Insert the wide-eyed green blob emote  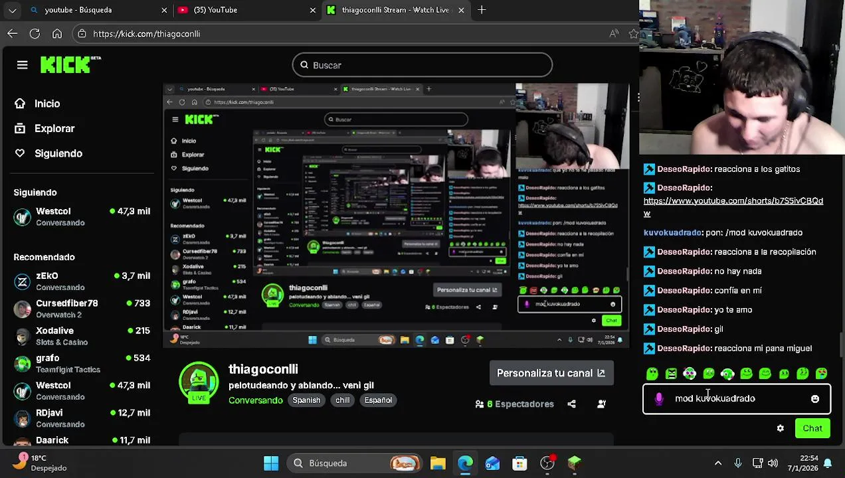click(x=652, y=374)
